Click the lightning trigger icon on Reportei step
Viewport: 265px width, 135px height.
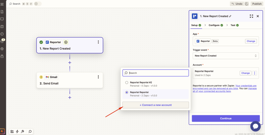[x=66, y=42]
